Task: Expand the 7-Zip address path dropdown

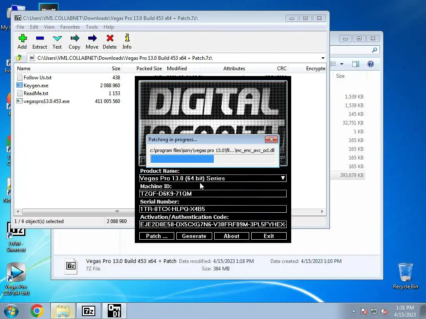Action: pos(323,58)
